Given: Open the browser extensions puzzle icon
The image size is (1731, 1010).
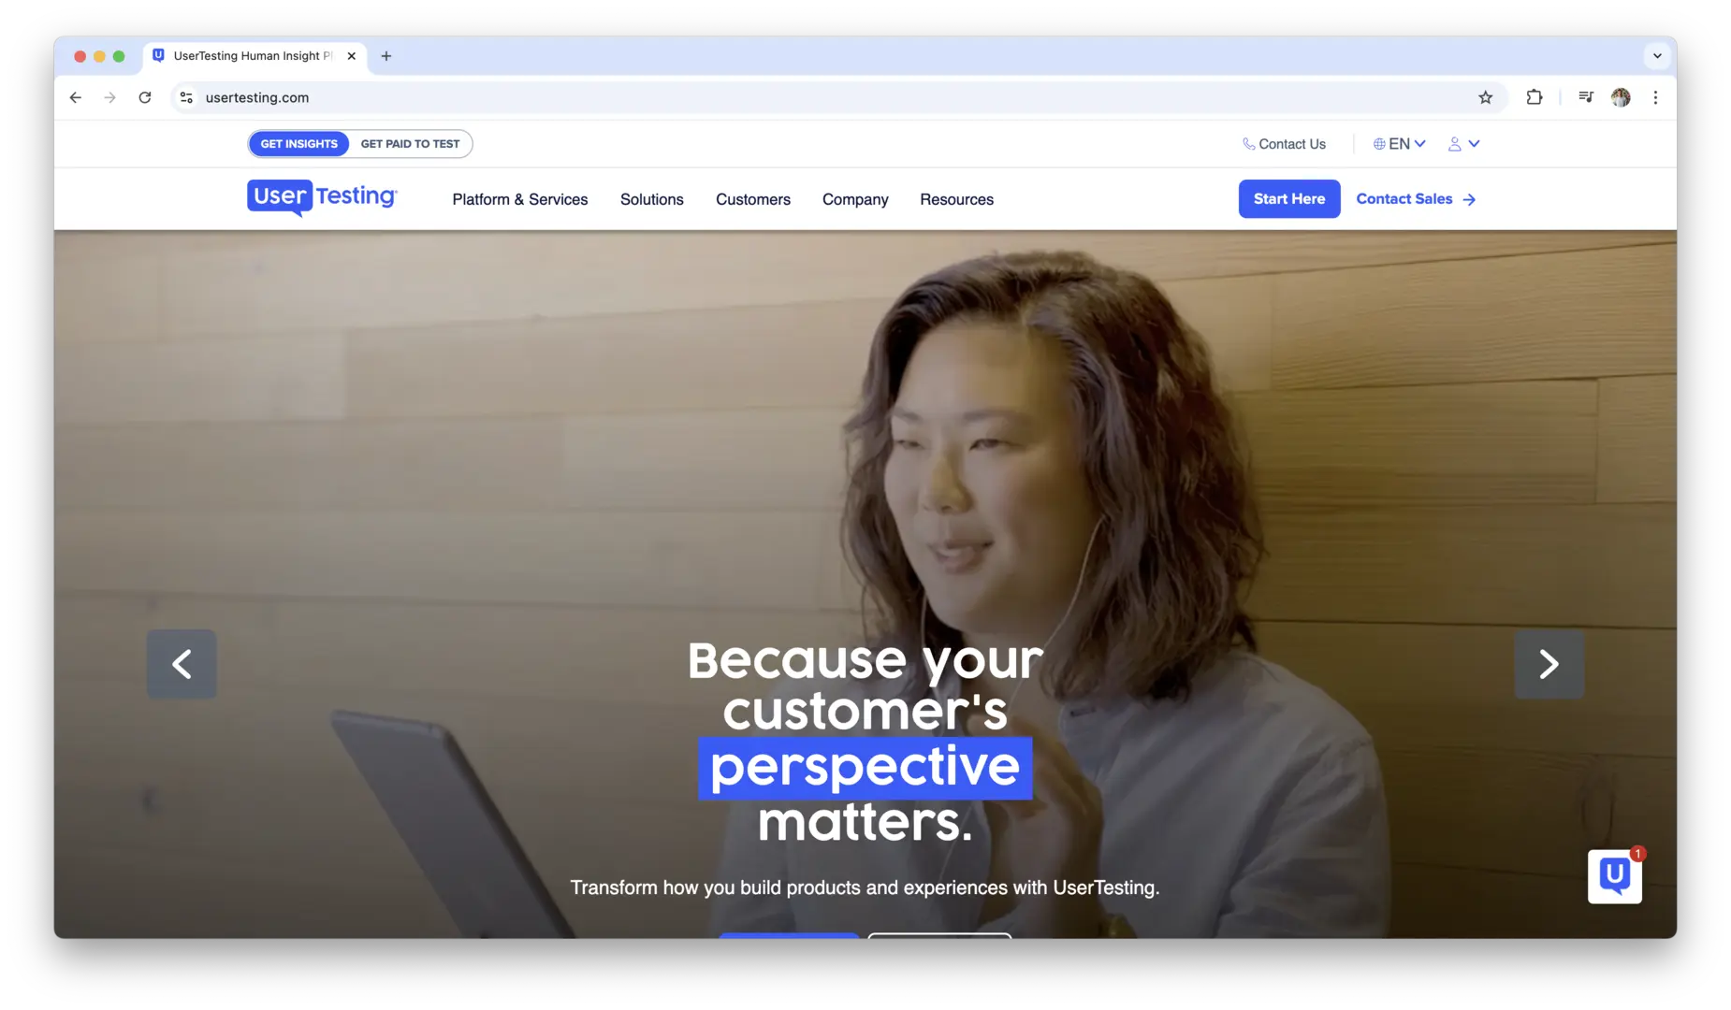Looking at the screenshot, I should click(1535, 97).
